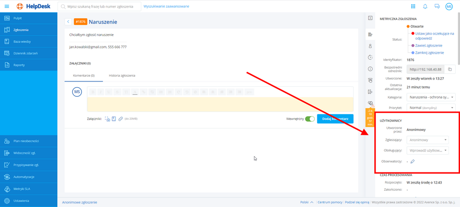The image size is (460, 207).
Task: Go back using arrow beside #1876
Action: click(68, 22)
